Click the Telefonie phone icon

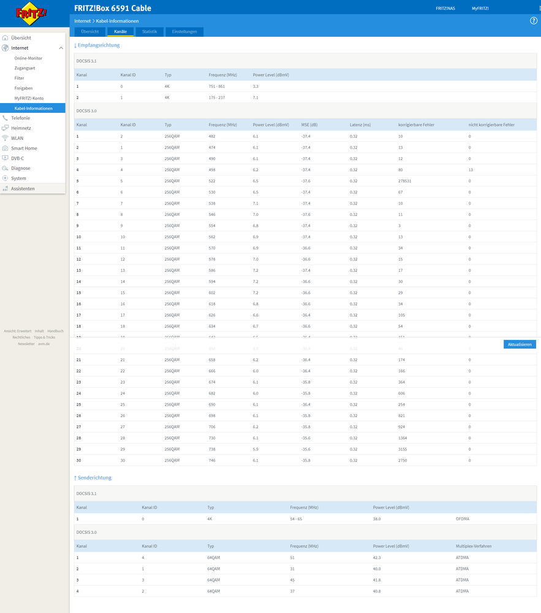click(6, 118)
